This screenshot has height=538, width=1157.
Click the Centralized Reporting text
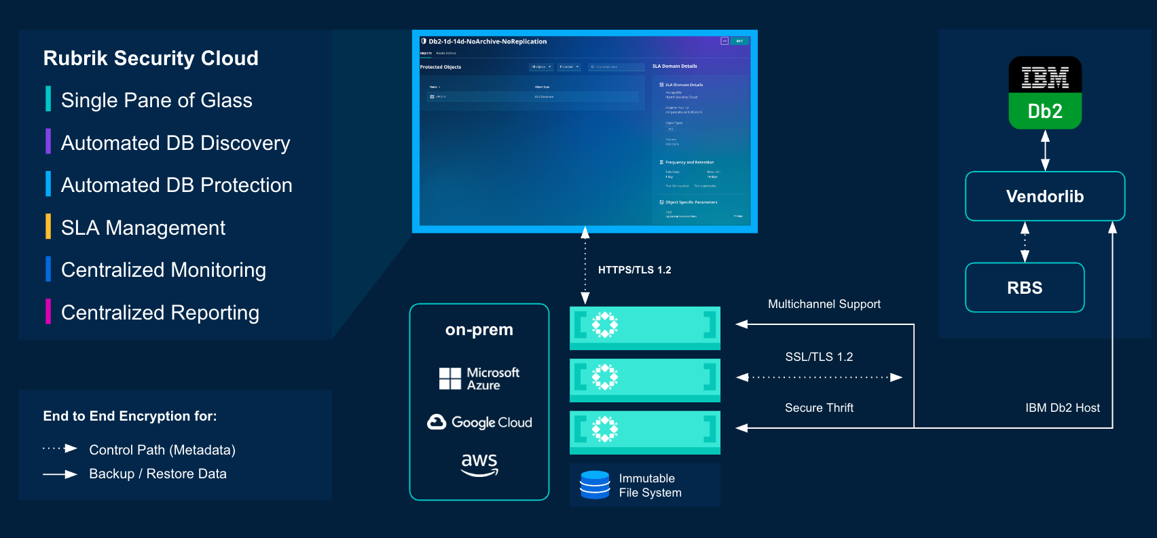tap(160, 313)
